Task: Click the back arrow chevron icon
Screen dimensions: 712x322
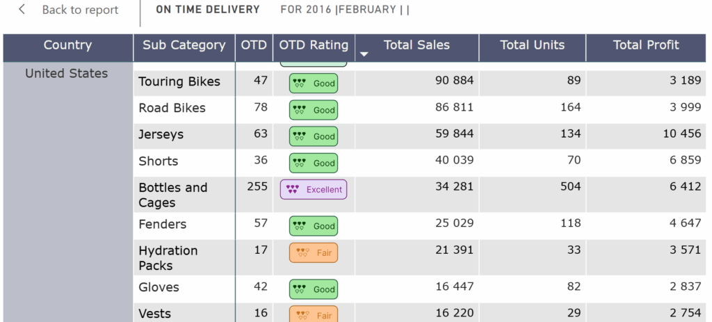Action: (22, 10)
